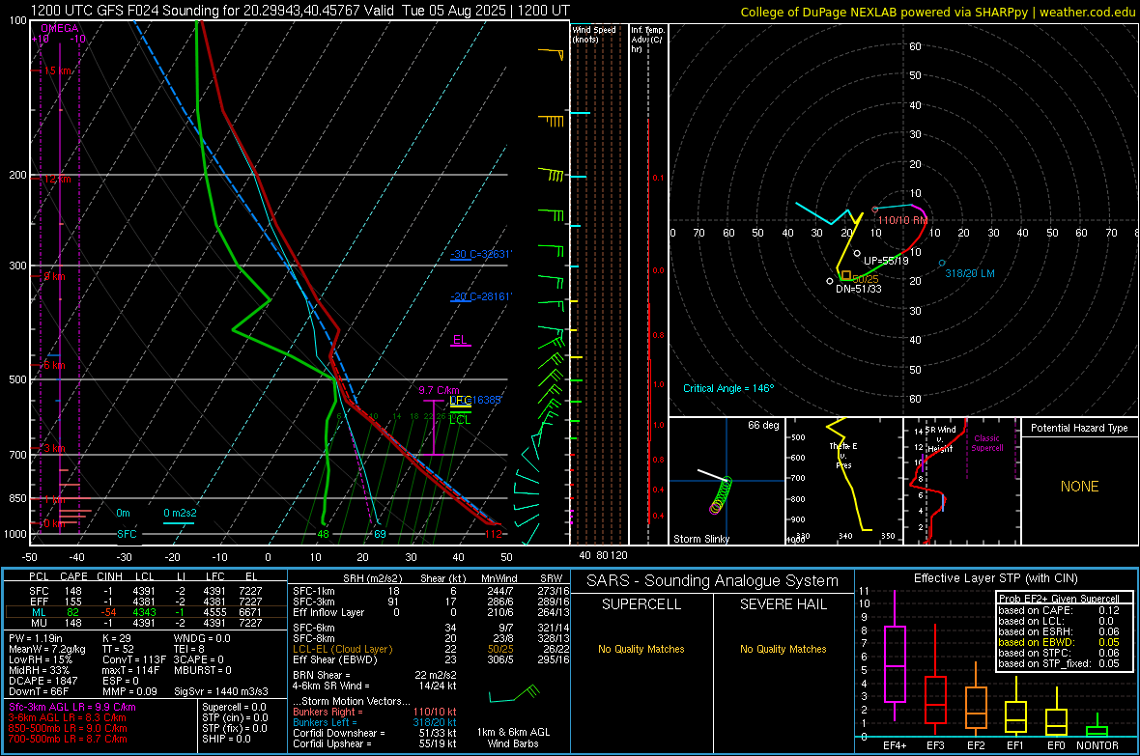Click the -30 C=32631' level label
The image size is (1140, 756).
pos(480,255)
